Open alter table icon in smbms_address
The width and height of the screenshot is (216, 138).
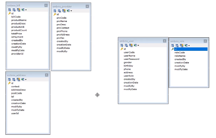coord(9,79)
